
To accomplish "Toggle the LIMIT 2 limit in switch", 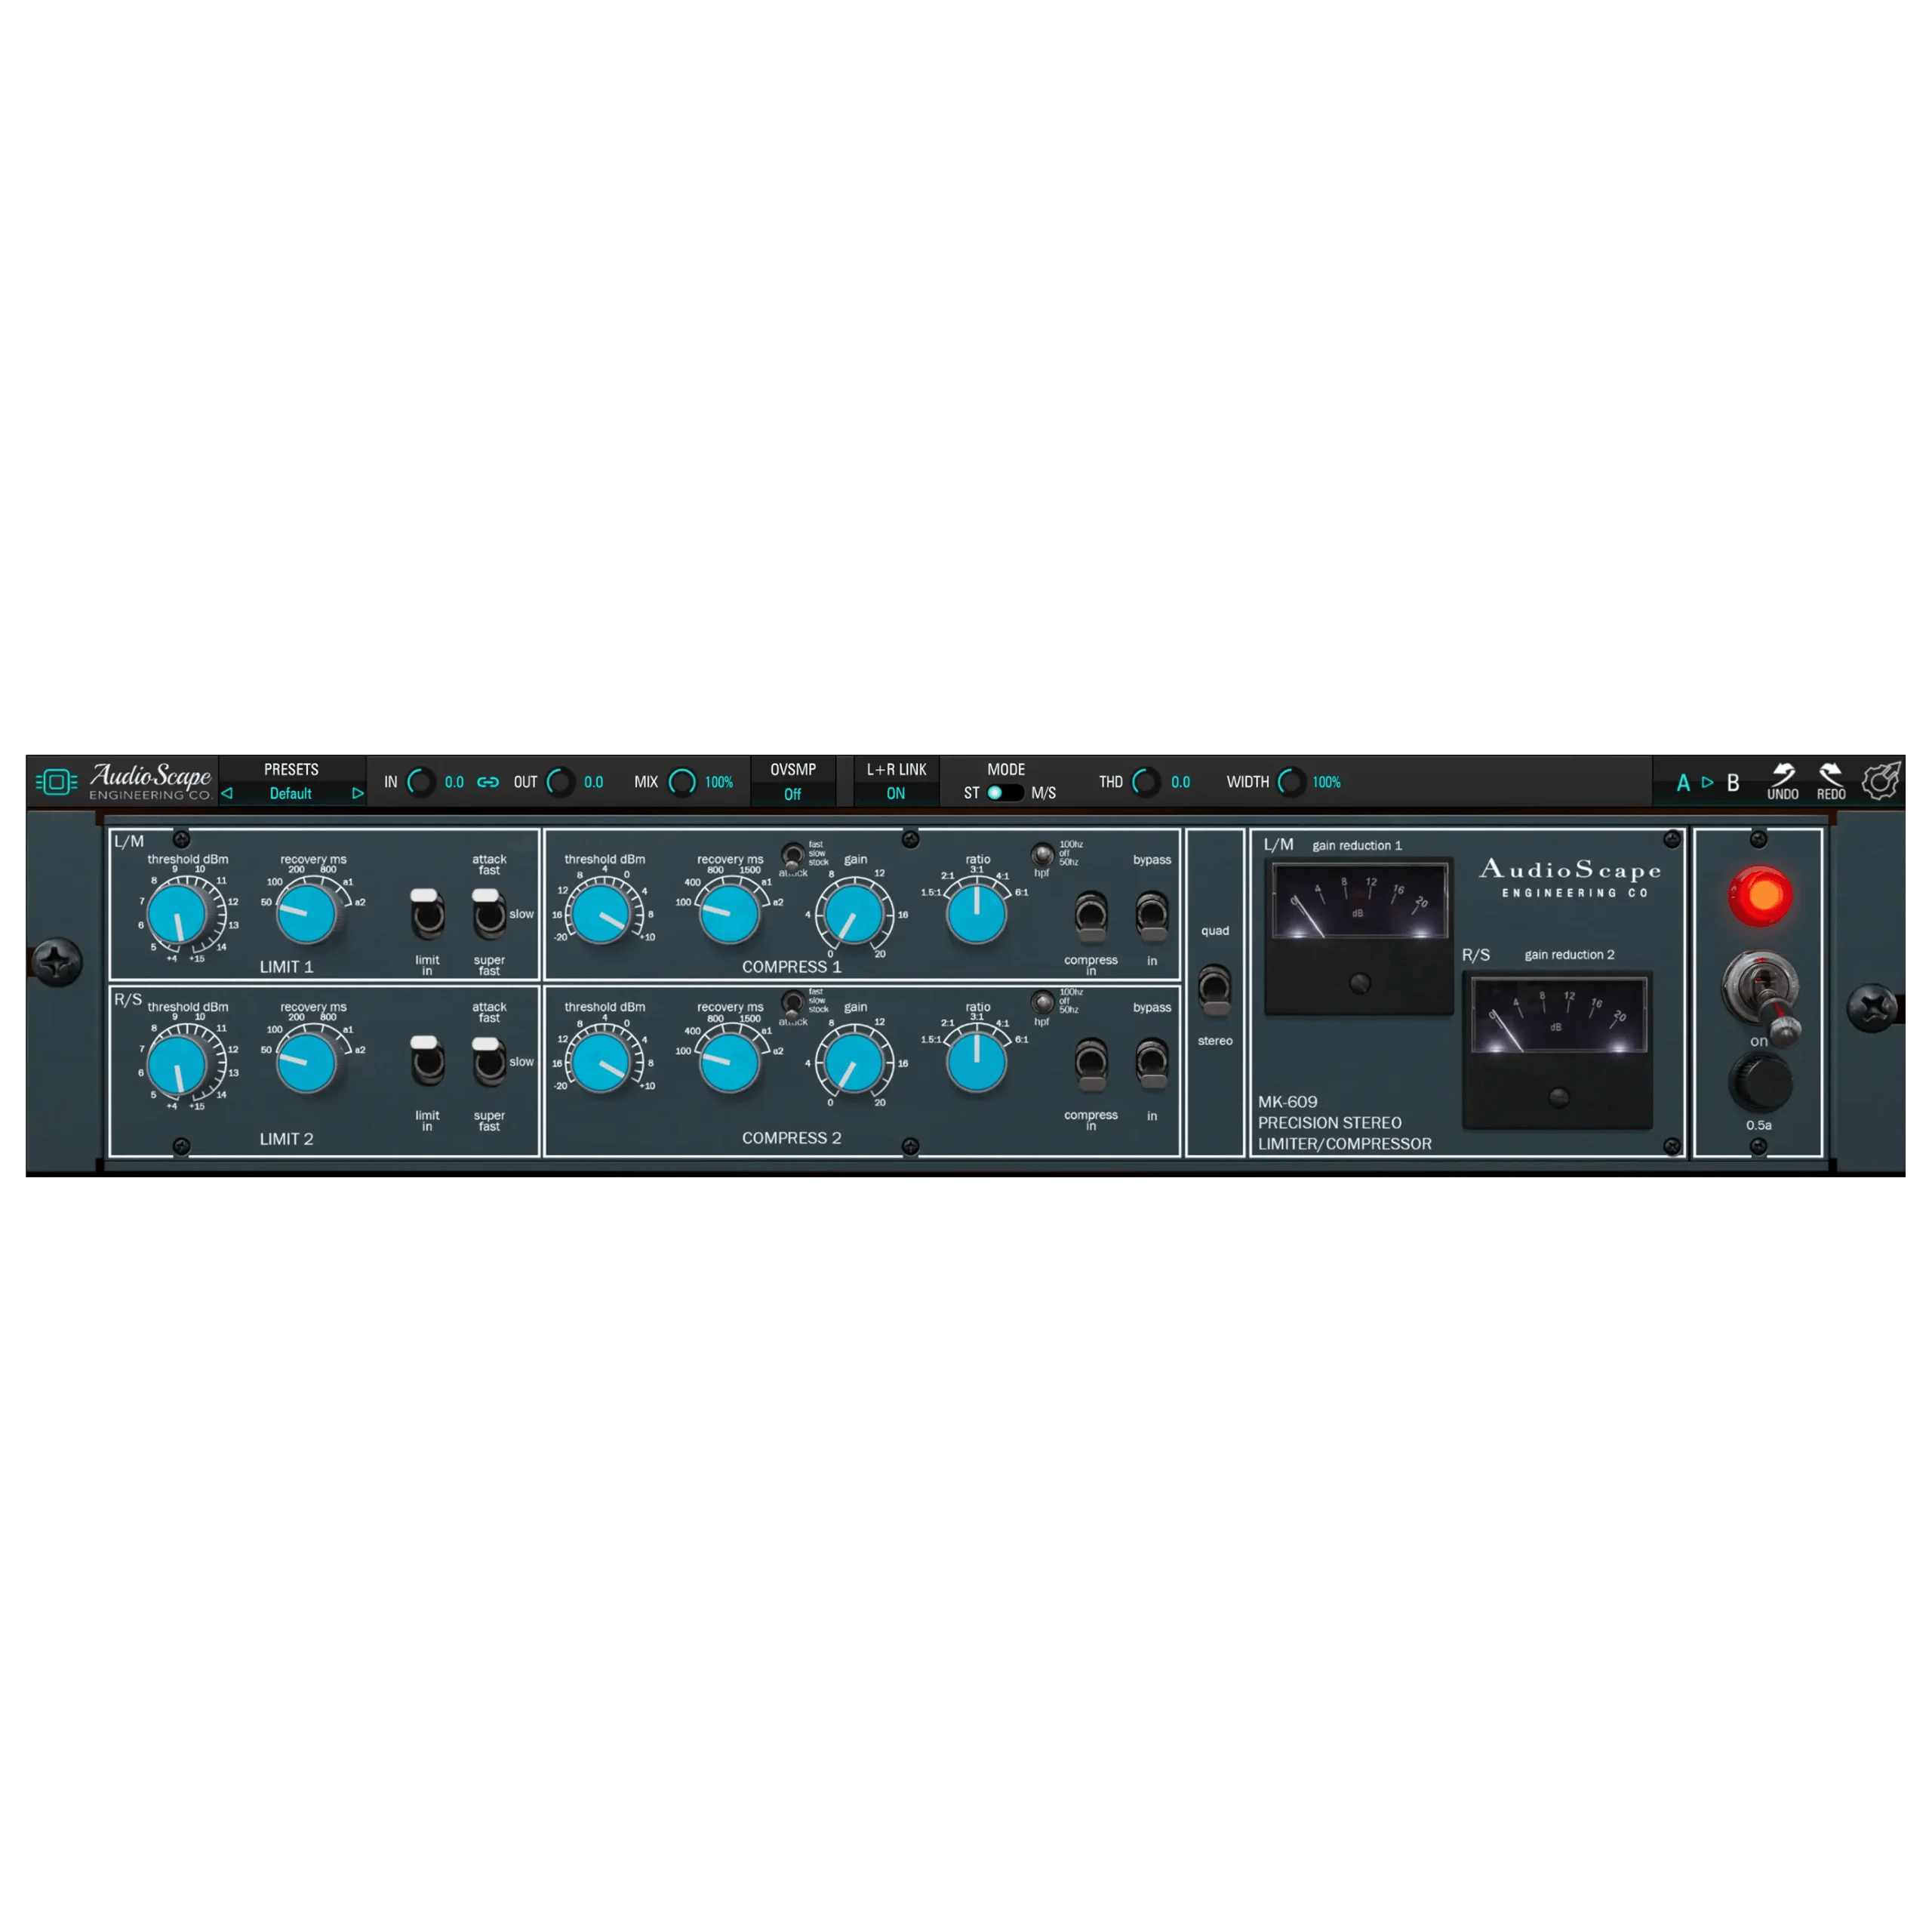I will (x=427, y=1061).
